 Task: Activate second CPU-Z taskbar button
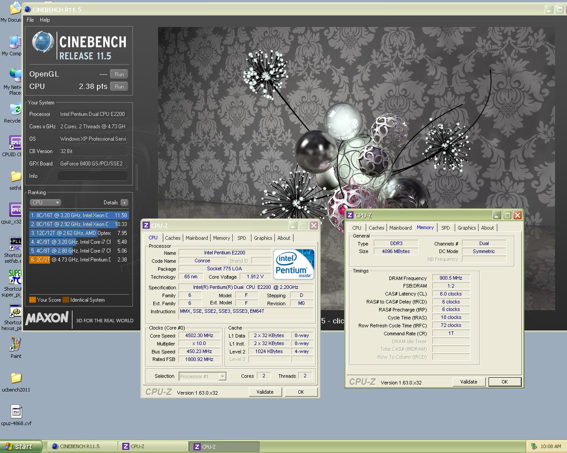(224, 446)
